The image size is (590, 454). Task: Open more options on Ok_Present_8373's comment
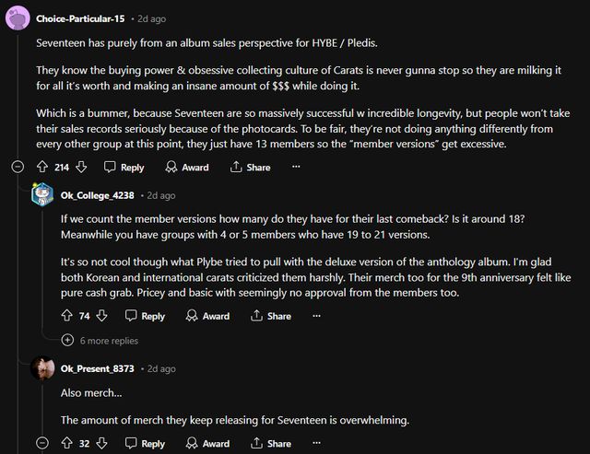coord(316,443)
